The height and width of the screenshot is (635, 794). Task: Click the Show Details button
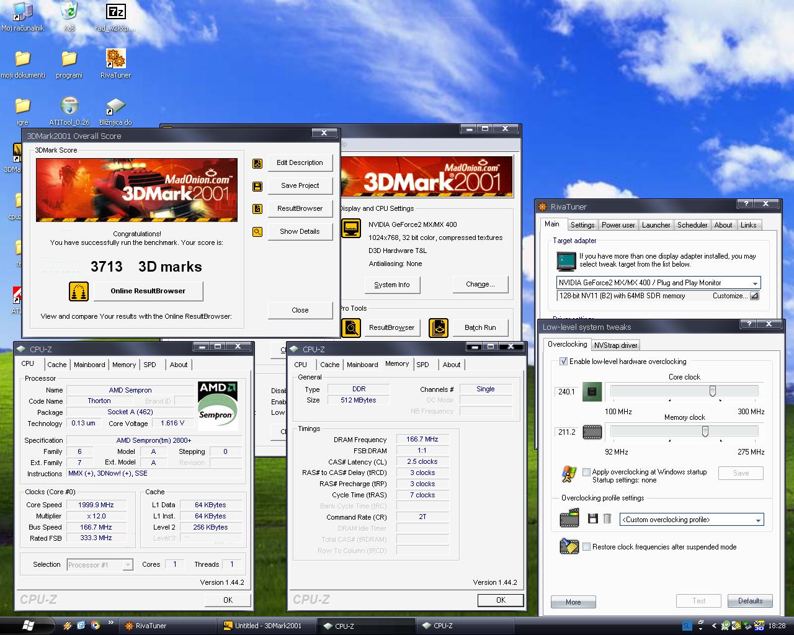[x=300, y=231]
